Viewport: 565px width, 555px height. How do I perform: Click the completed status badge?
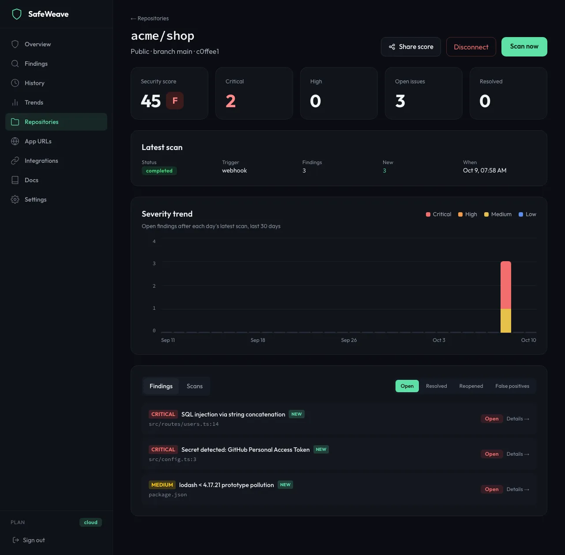[x=159, y=171]
